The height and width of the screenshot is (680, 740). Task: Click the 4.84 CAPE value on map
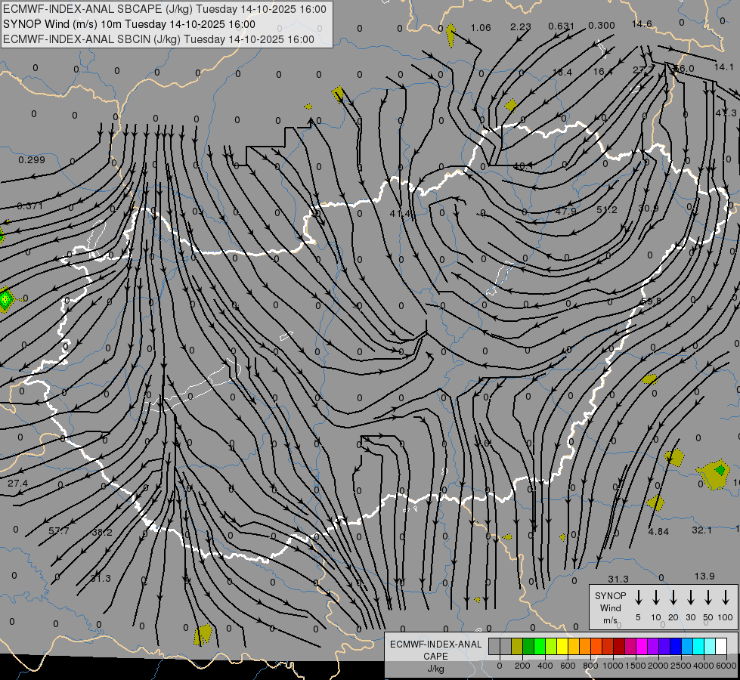[658, 532]
